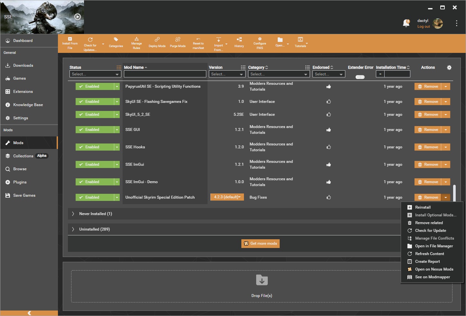This screenshot has height=316, width=466.
Task: Select the Purge Mods toolbar icon
Action: coord(178,43)
